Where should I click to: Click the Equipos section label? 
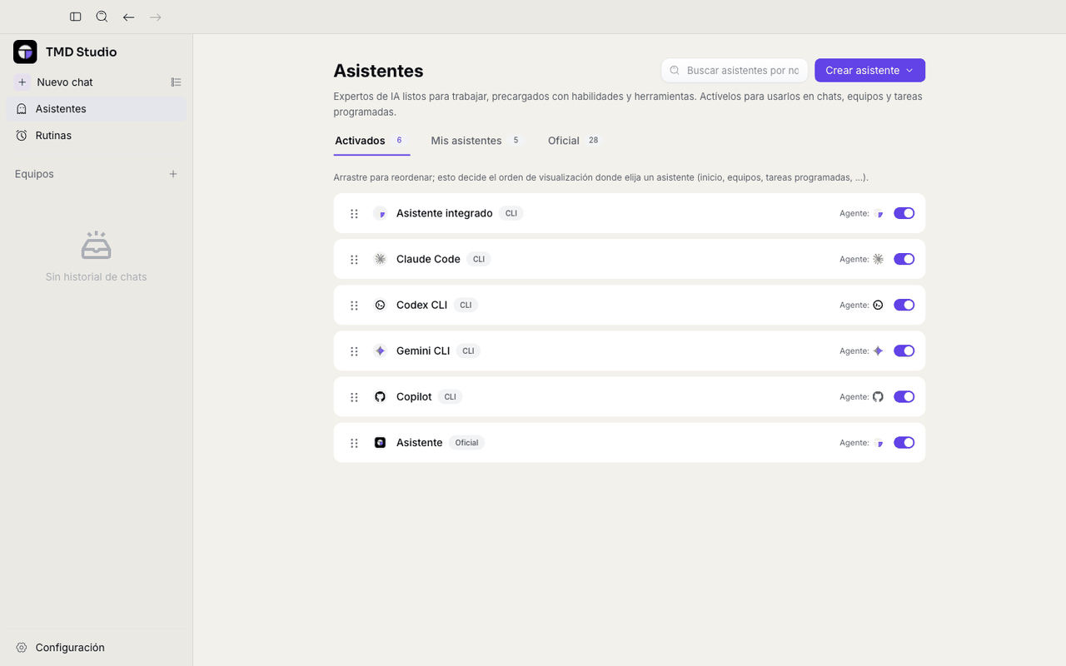(34, 174)
